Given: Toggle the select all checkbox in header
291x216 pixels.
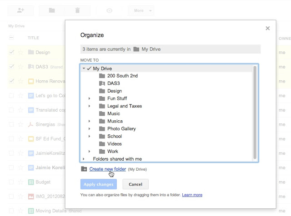Looking at the screenshot, I should (x=12, y=38).
